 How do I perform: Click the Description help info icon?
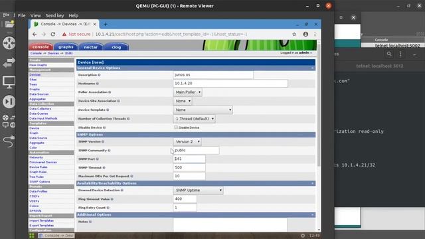pyautogui.click(x=99, y=75)
